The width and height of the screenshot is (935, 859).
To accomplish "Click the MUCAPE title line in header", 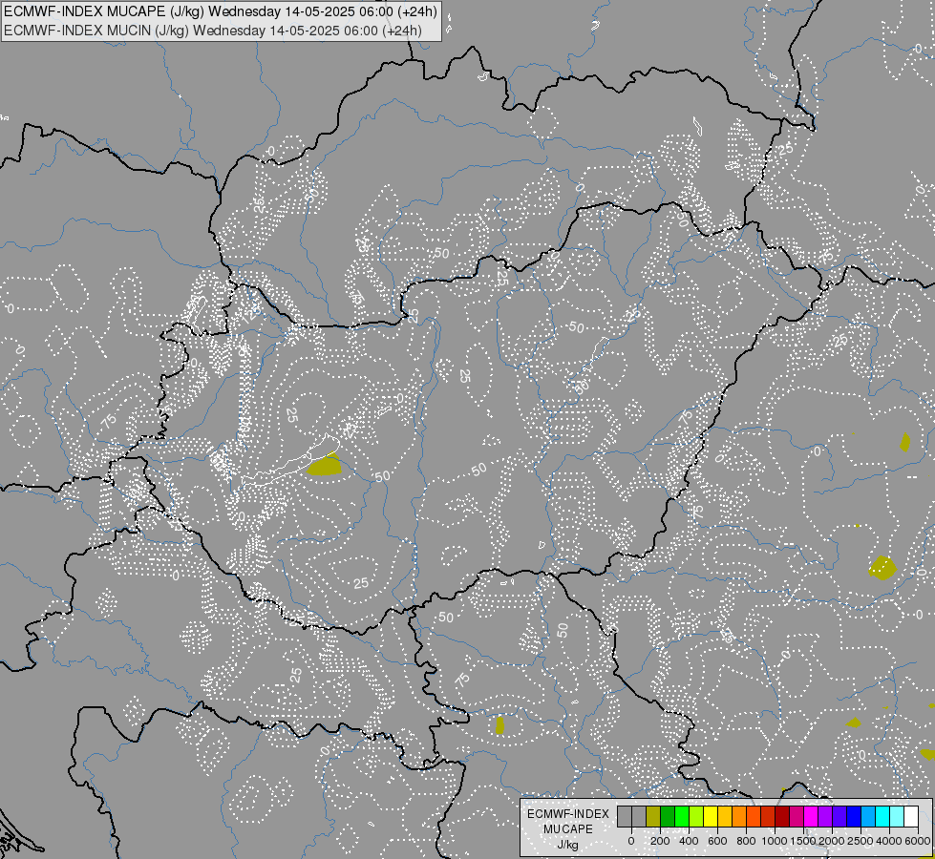I will [x=220, y=10].
